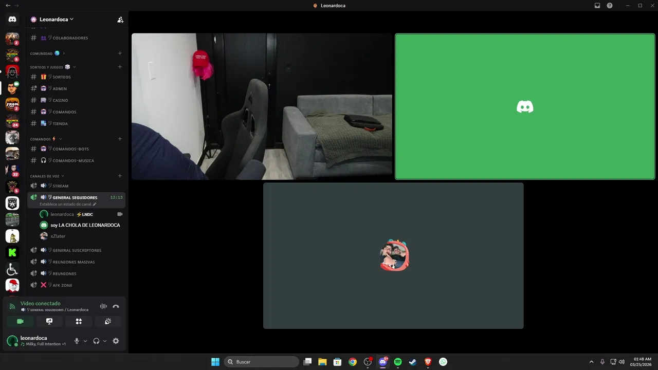This screenshot has width=658, height=370.
Task: Click the connection signal quality icon
Action: (x=12, y=306)
